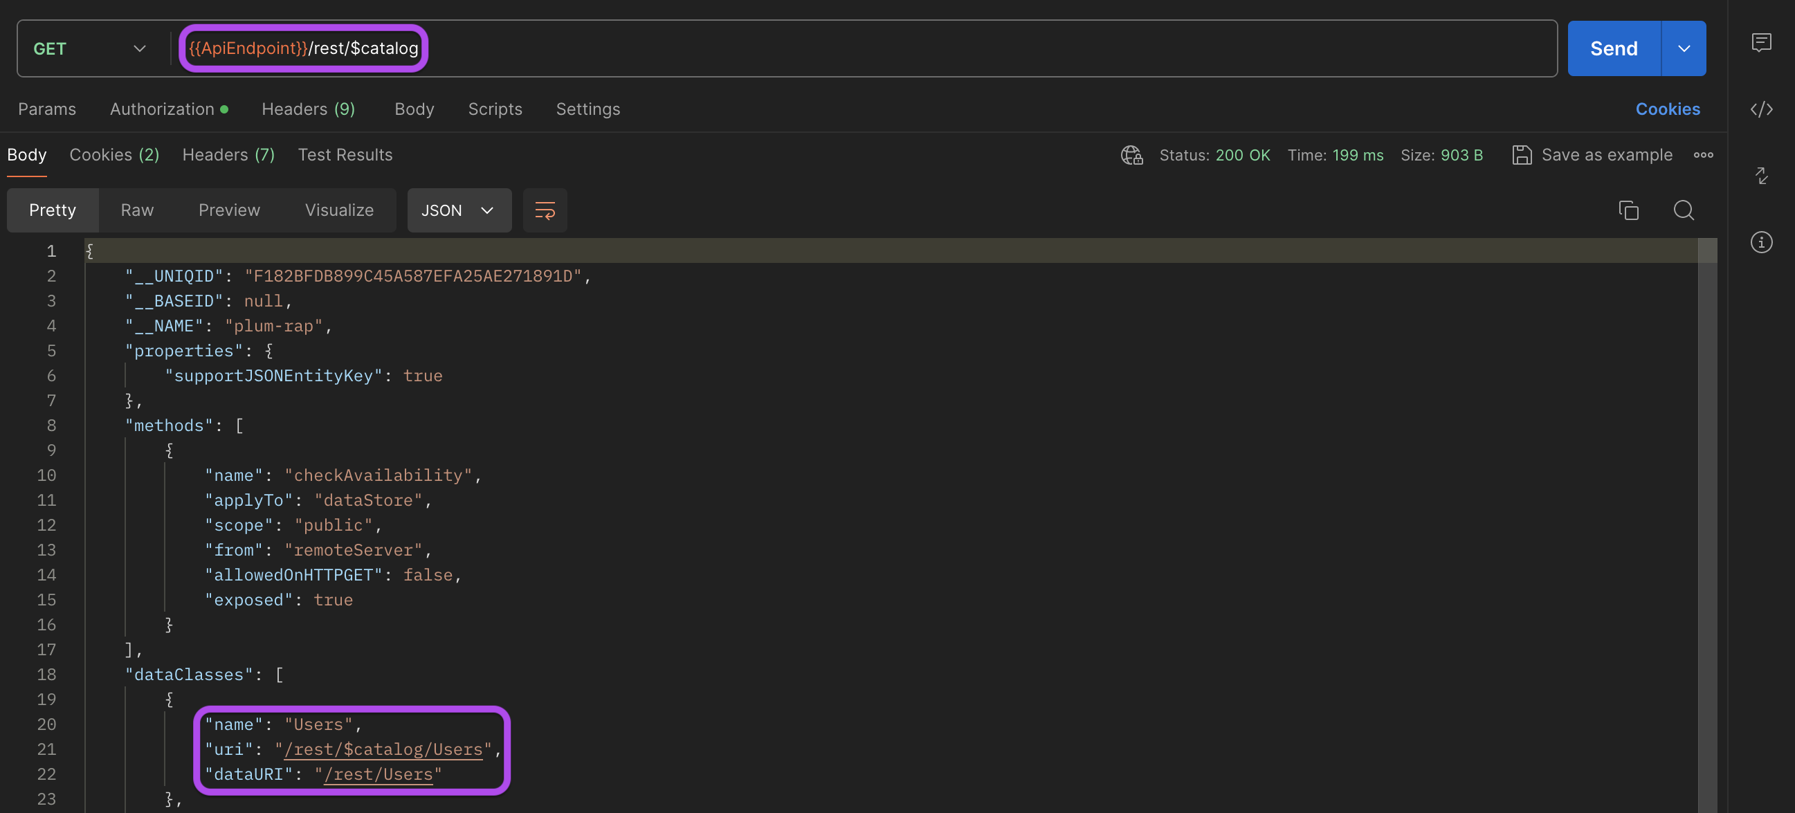The height and width of the screenshot is (813, 1795).
Task: Open the Settings tab
Action: pos(587,109)
